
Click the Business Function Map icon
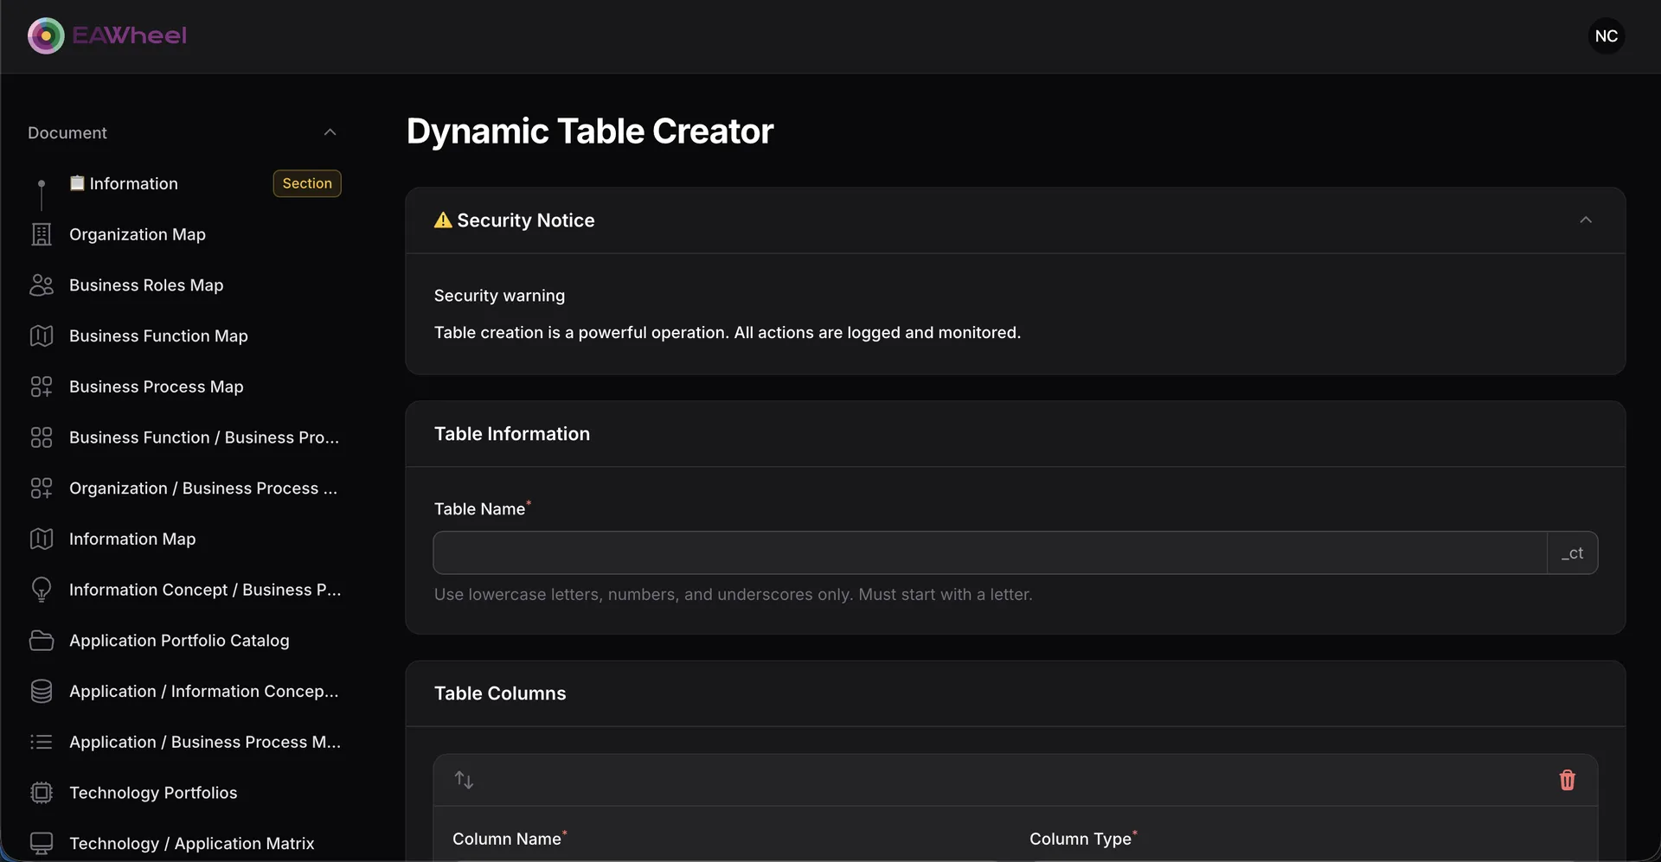point(42,335)
